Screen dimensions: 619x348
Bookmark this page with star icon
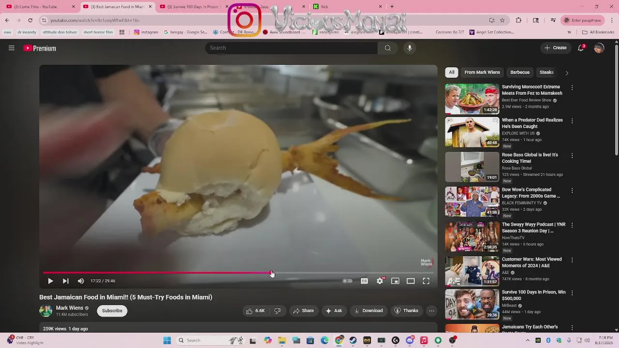502,20
